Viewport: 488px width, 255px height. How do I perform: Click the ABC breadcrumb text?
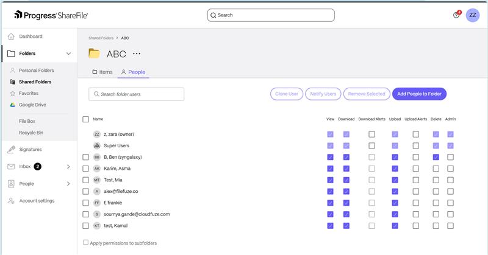point(125,38)
